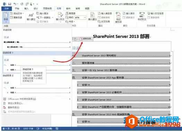The image size is (182, 131).
Task: Open the 目录 (Table of Contents) ribbon button
Action: click(6, 17)
